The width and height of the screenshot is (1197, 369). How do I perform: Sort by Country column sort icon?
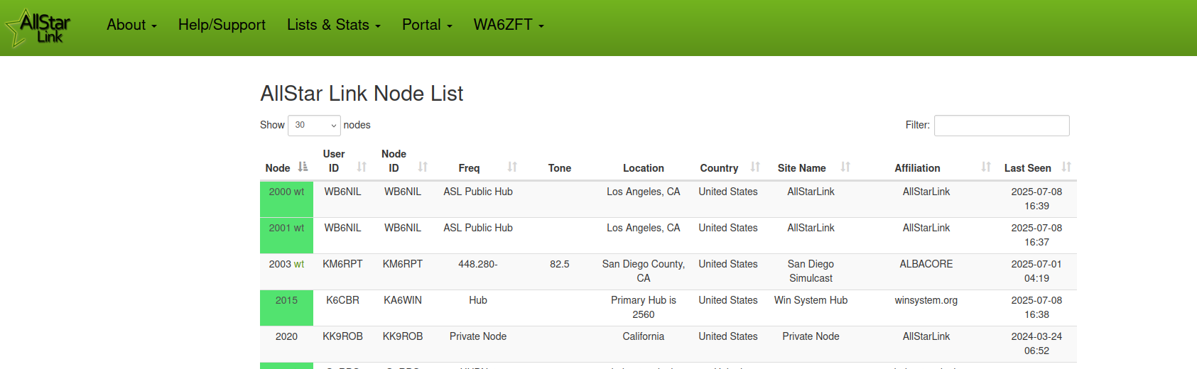pos(755,167)
